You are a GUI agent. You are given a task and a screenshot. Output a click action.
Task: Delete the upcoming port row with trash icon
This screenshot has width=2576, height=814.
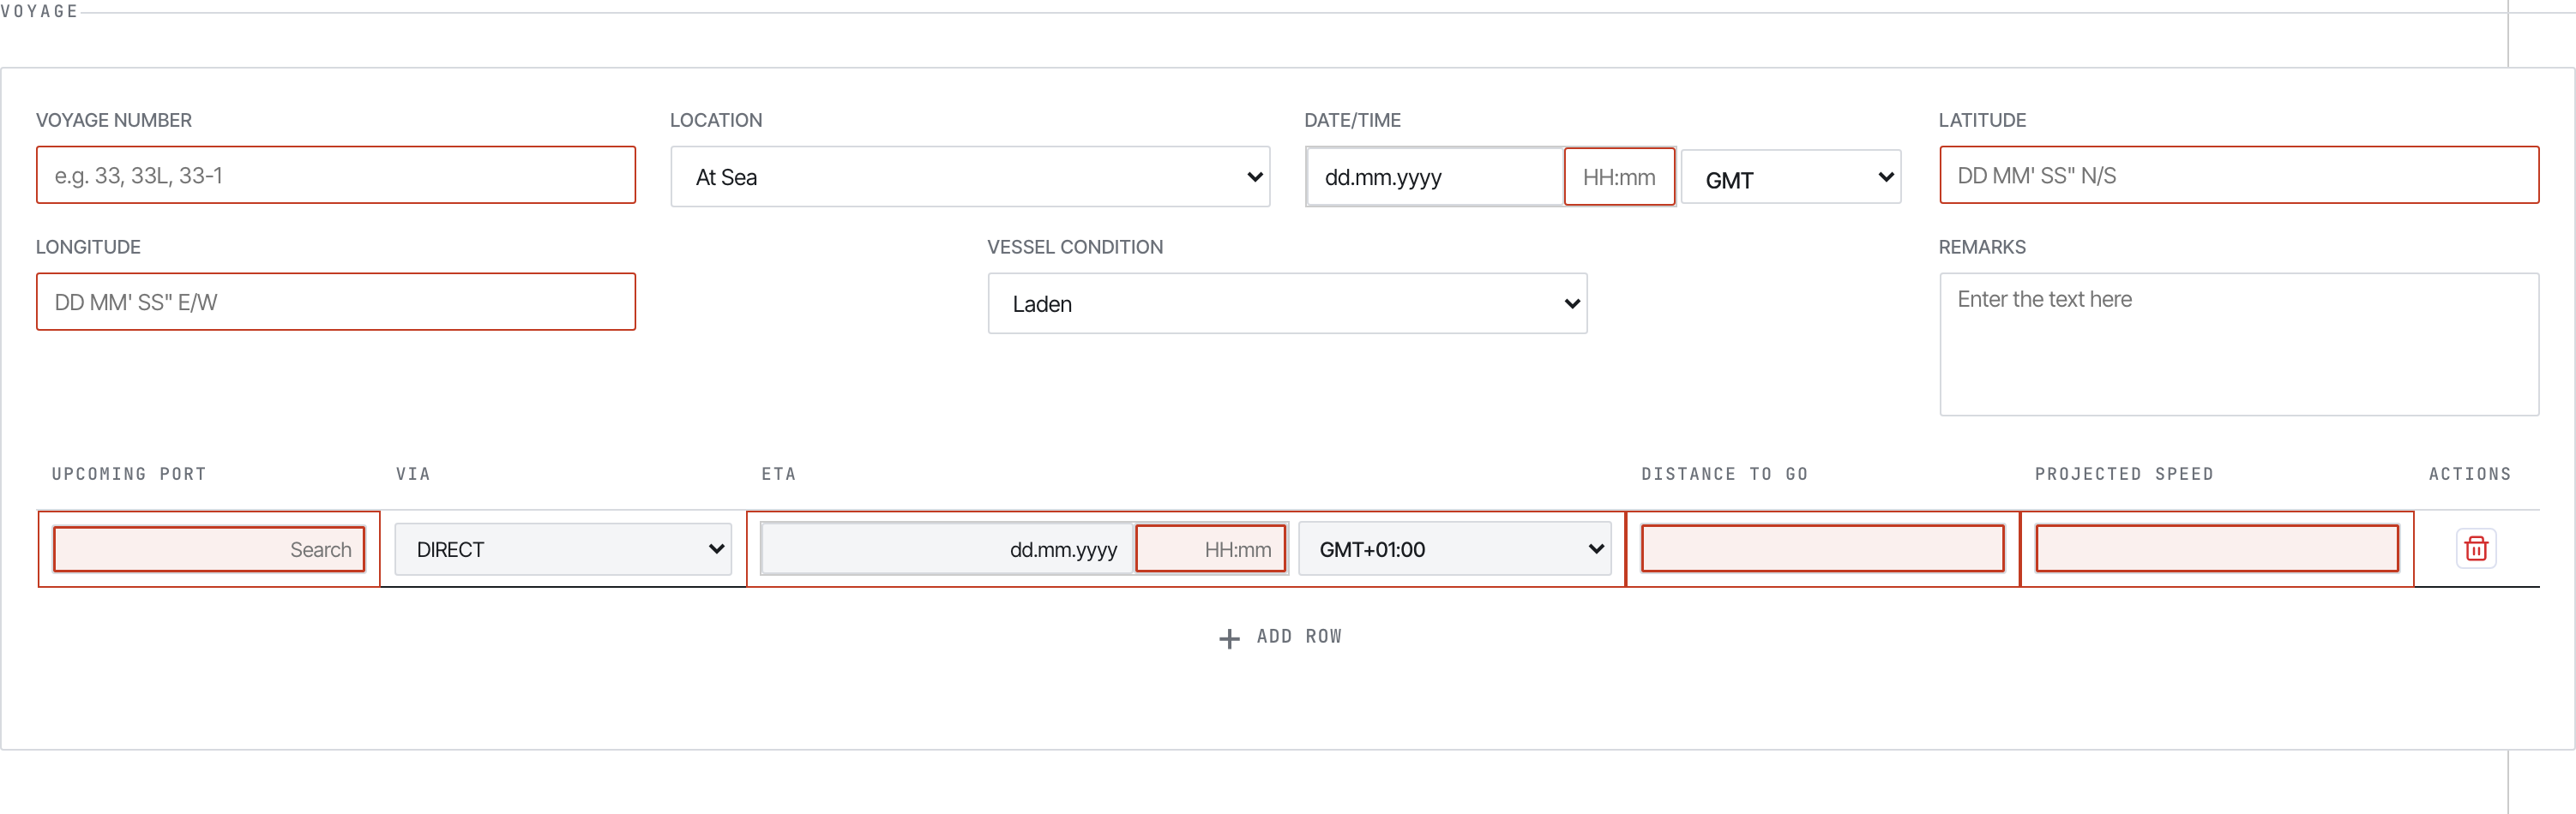[2476, 548]
